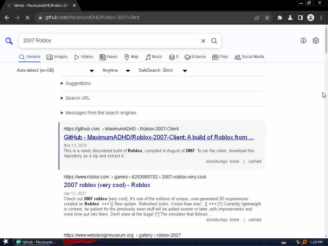Screen dimensions: 328x246
Task: Bookmark this page with the star icon
Action: [267, 18]
